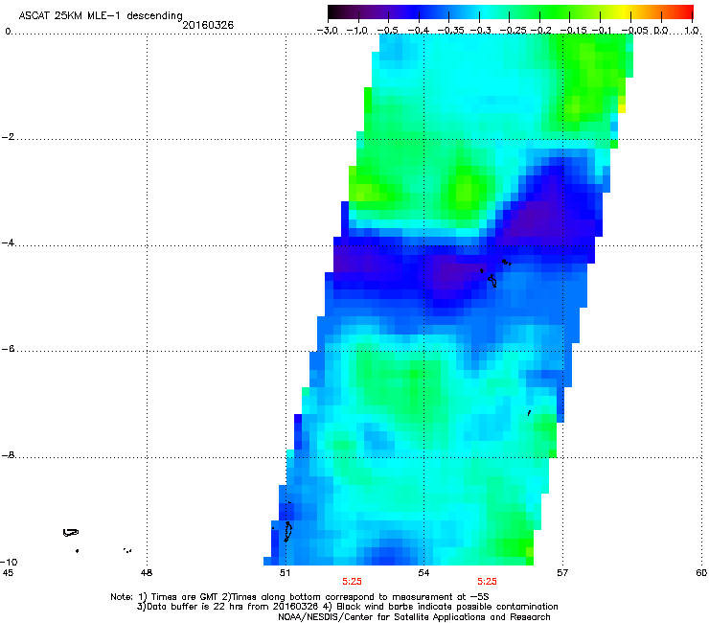Click the -0.4 label on the color scale

419,31
